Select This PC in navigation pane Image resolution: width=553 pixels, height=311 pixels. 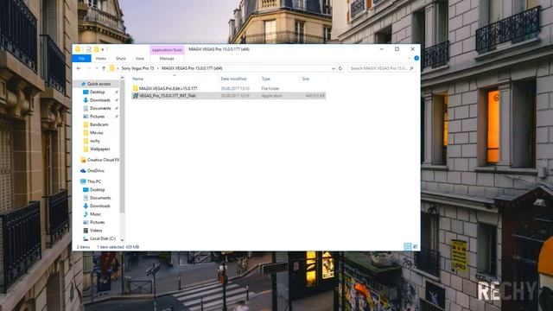[94, 181]
